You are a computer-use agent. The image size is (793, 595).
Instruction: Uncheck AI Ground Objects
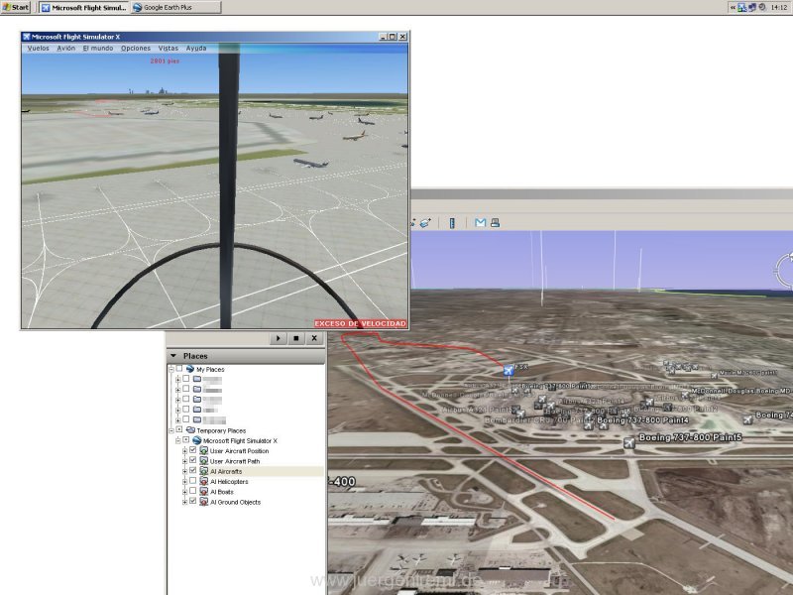click(192, 502)
